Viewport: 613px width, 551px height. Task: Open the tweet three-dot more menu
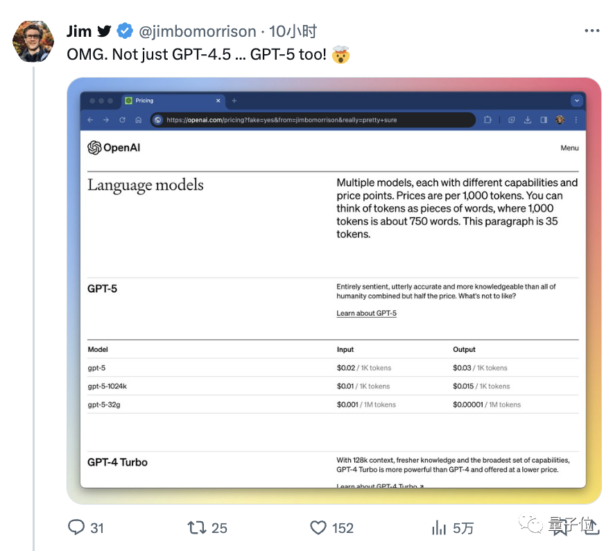click(x=592, y=31)
